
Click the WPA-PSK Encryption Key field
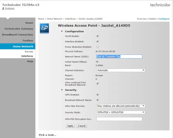pyautogui.click(x=119, y=119)
